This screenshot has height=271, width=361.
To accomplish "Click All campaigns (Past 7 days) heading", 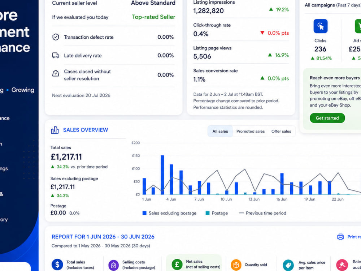I will point(333,5).
